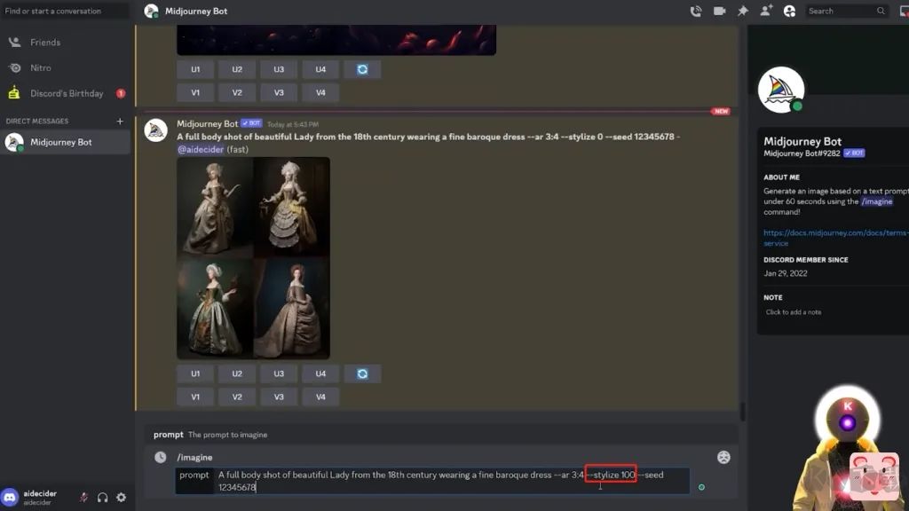Click V2 under the upper dark image
Image resolution: width=909 pixels, height=511 pixels.
[x=237, y=92]
